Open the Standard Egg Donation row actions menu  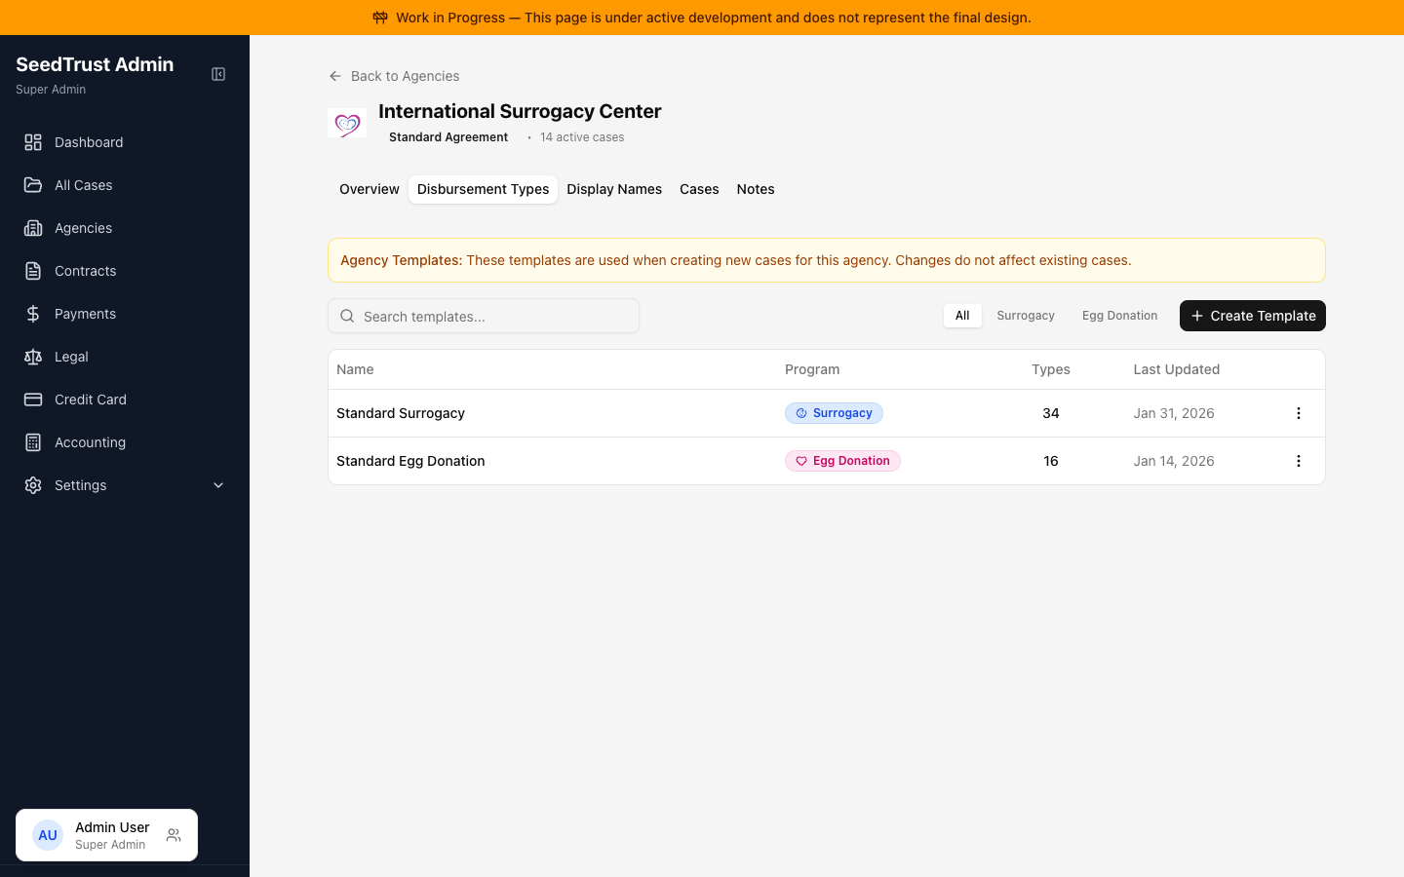coord(1298,461)
